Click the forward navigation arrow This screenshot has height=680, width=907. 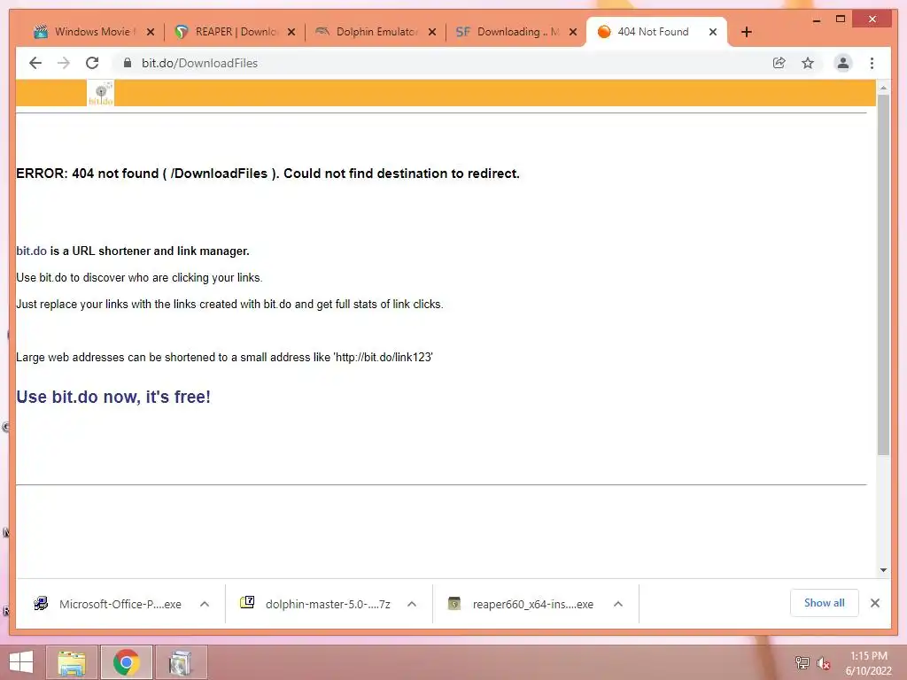[64, 63]
